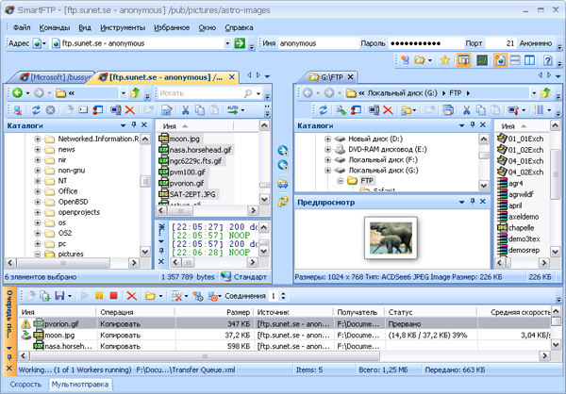566x394 pixels.
Task: Open the Избранное menu
Action: pos(172,27)
